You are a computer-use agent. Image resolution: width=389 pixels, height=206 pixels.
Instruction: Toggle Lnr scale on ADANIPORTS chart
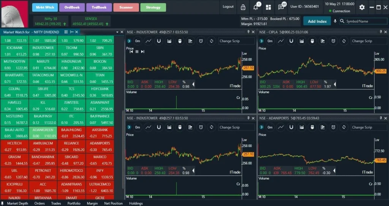[377, 140]
